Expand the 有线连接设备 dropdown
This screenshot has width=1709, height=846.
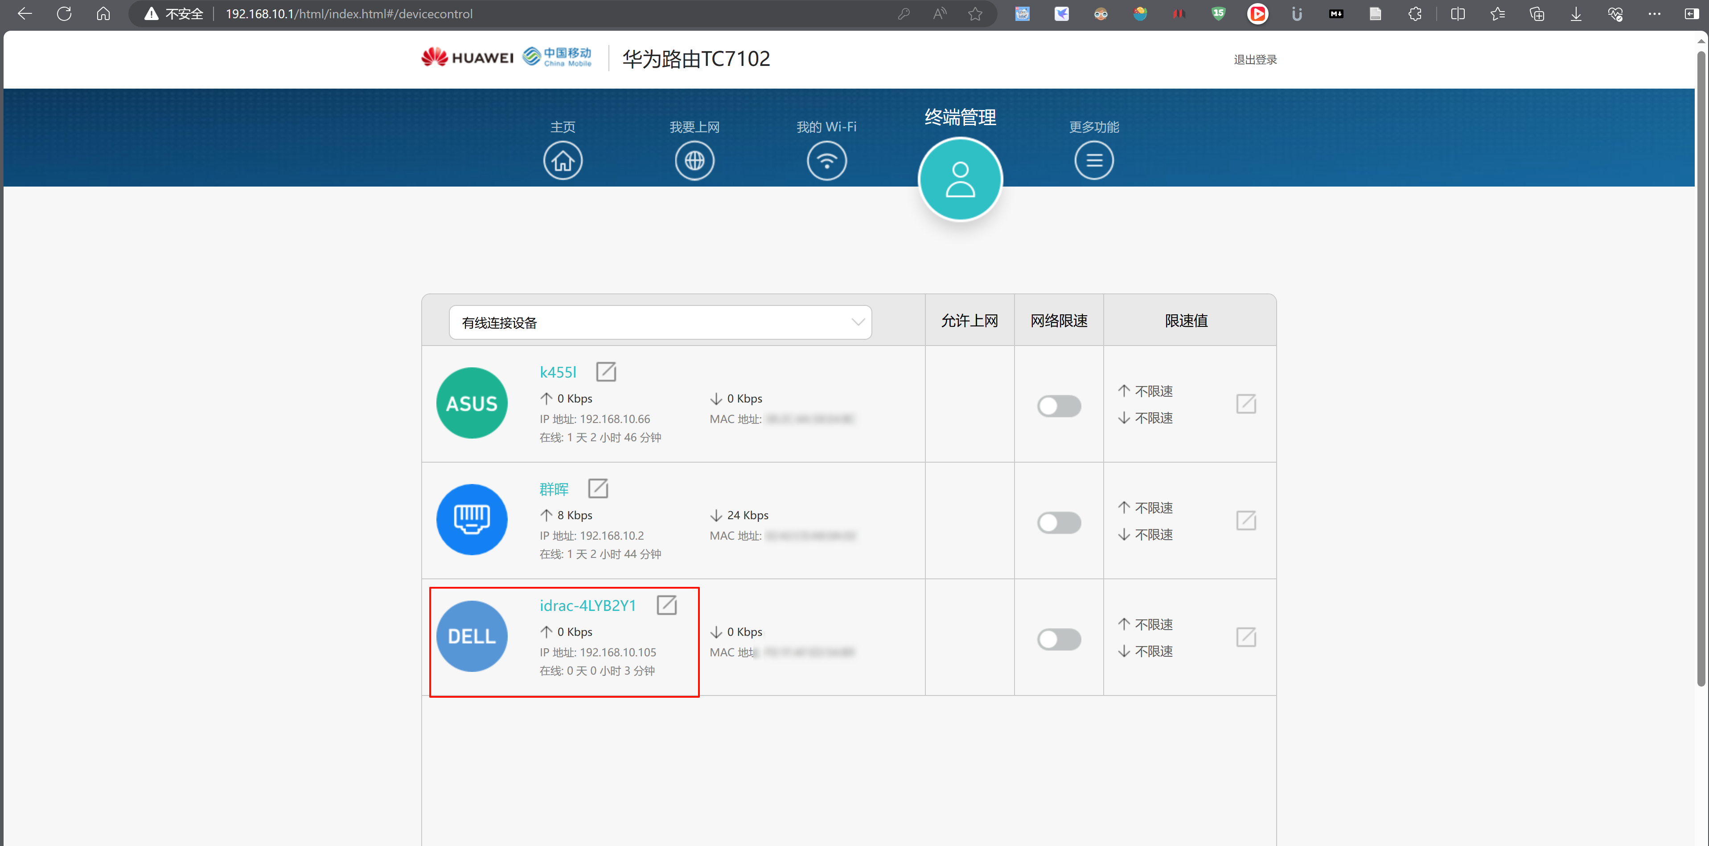click(659, 323)
